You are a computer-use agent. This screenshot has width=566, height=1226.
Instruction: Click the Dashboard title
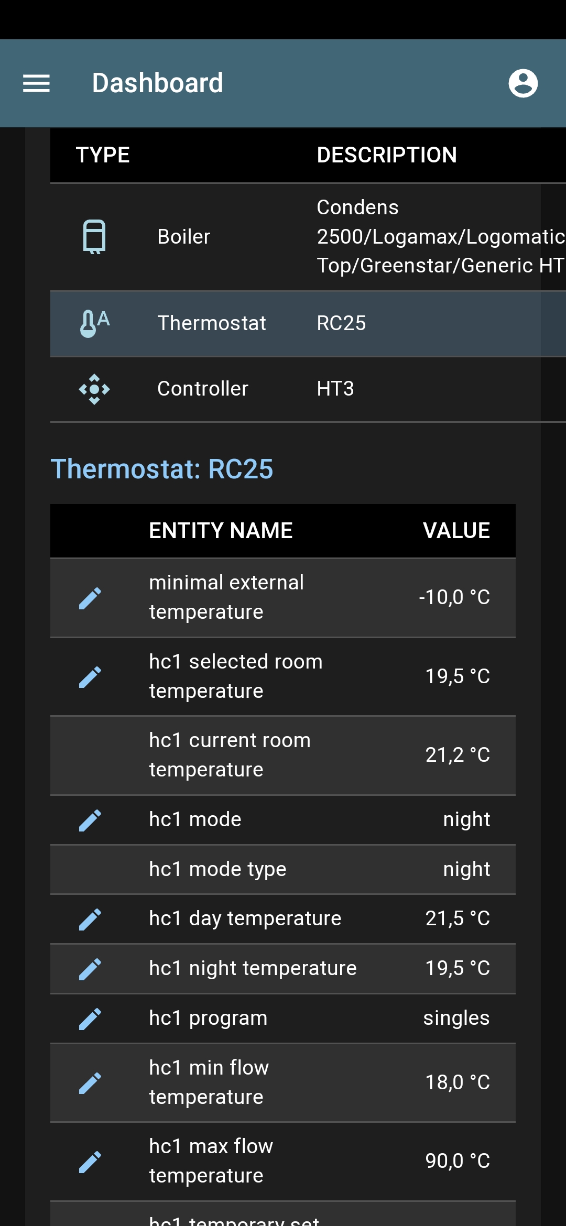coord(157,83)
